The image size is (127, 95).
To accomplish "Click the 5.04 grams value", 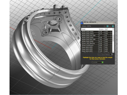I will (101, 43).
